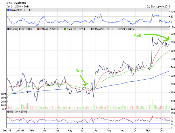The image size is (175, 133).
Task: Click the 540 price axis value
Action: [172, 67]
